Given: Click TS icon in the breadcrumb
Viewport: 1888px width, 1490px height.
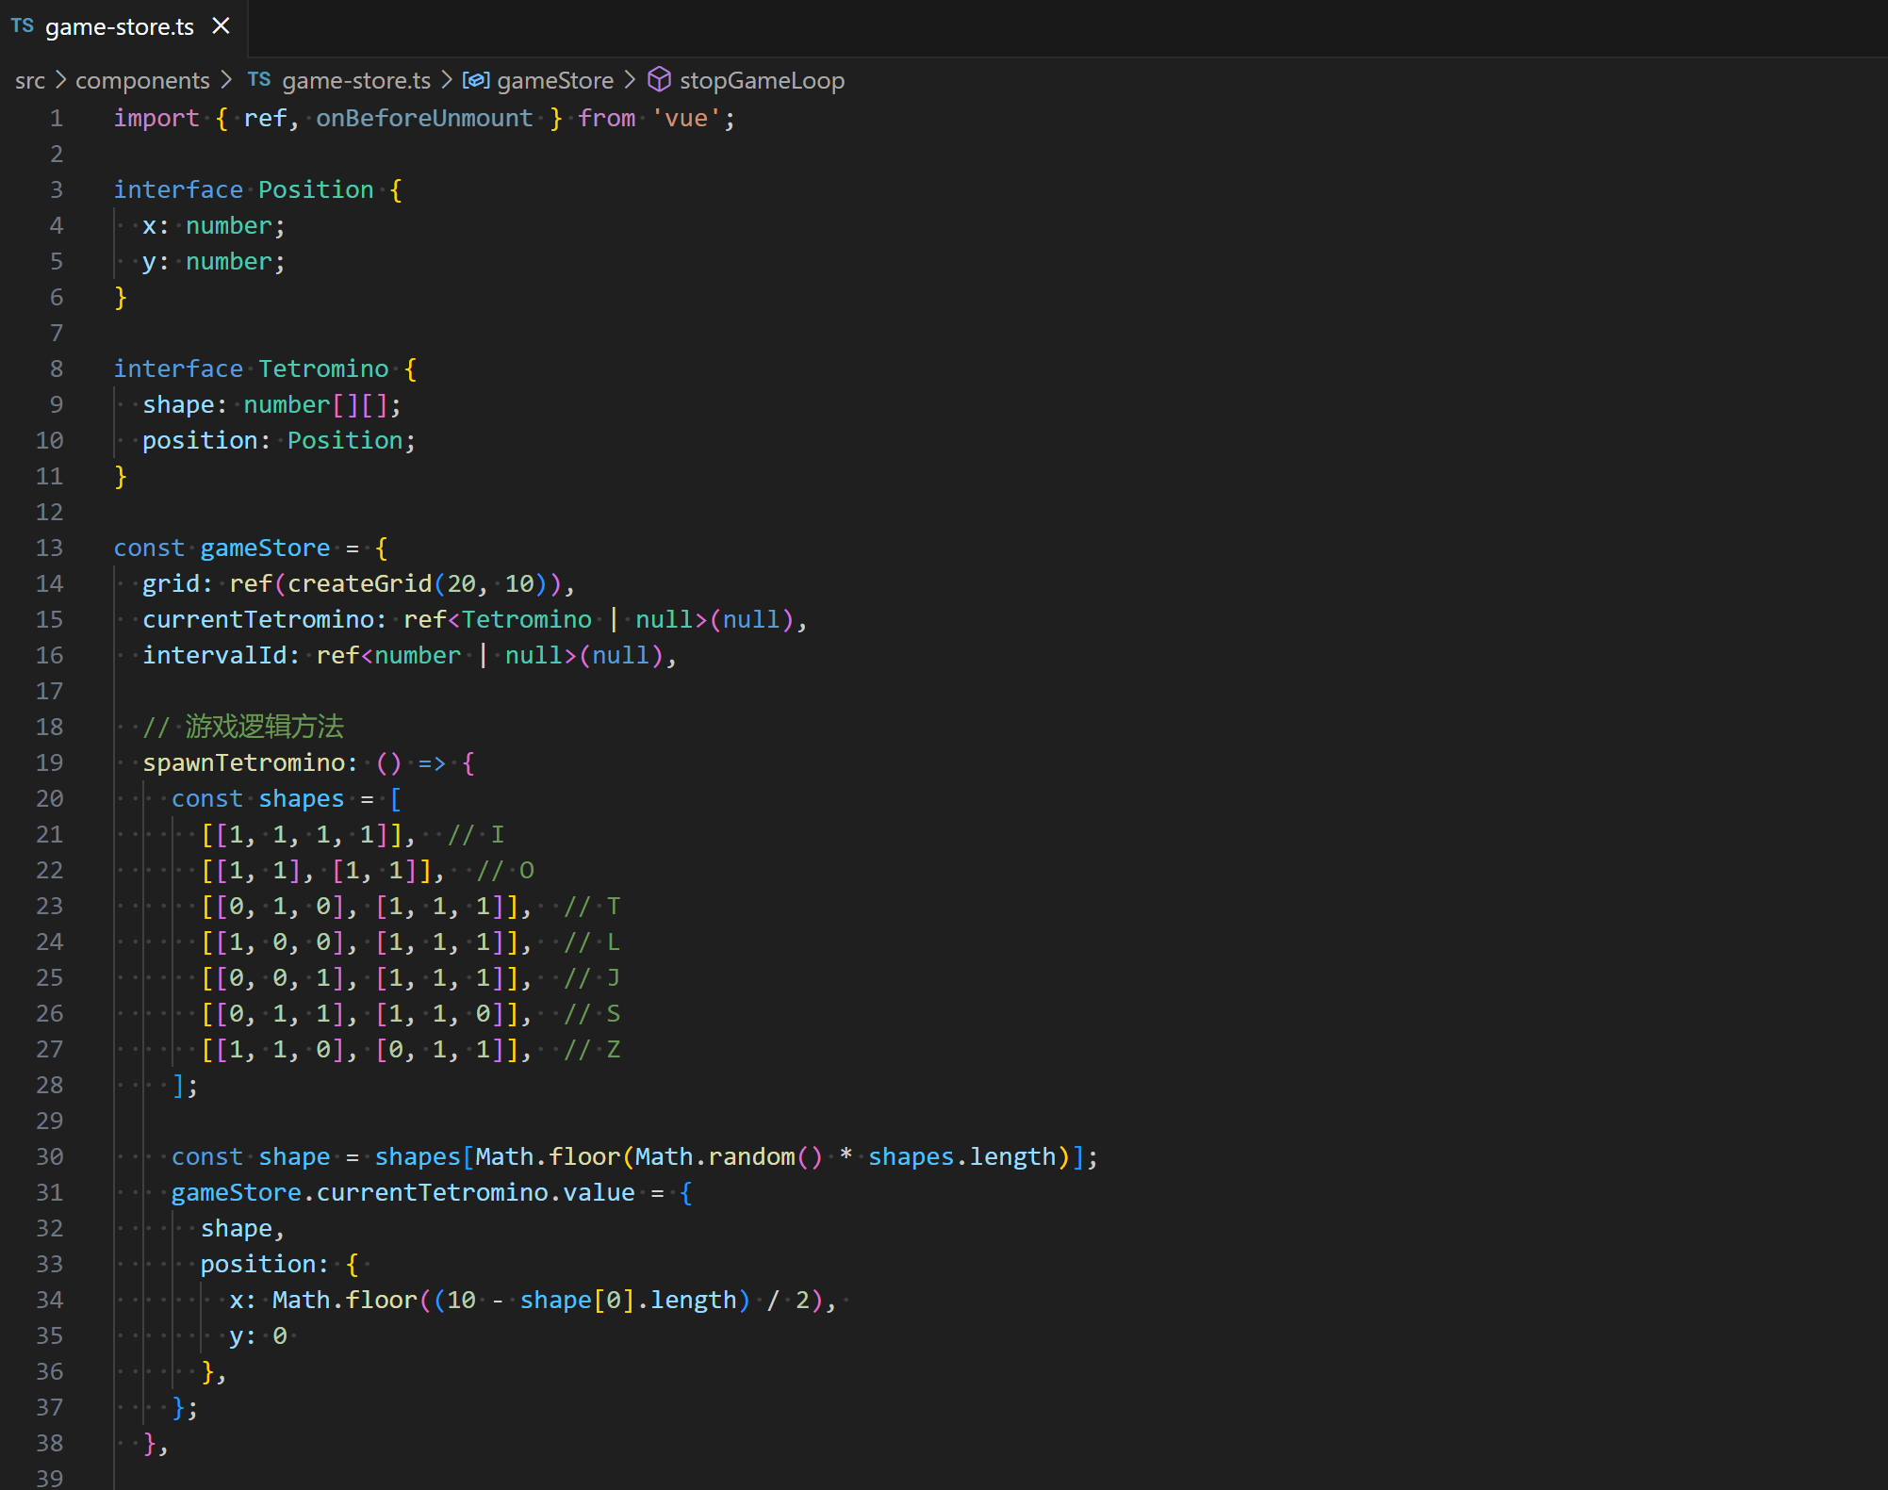Looking at the screenshot, I should click(259, 81).
